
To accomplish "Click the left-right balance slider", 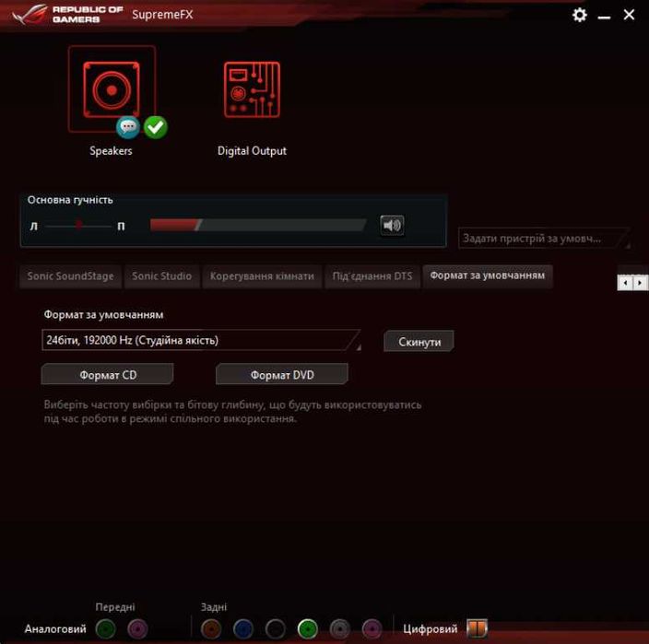I will pyautogui.click(x=78, y=226).
